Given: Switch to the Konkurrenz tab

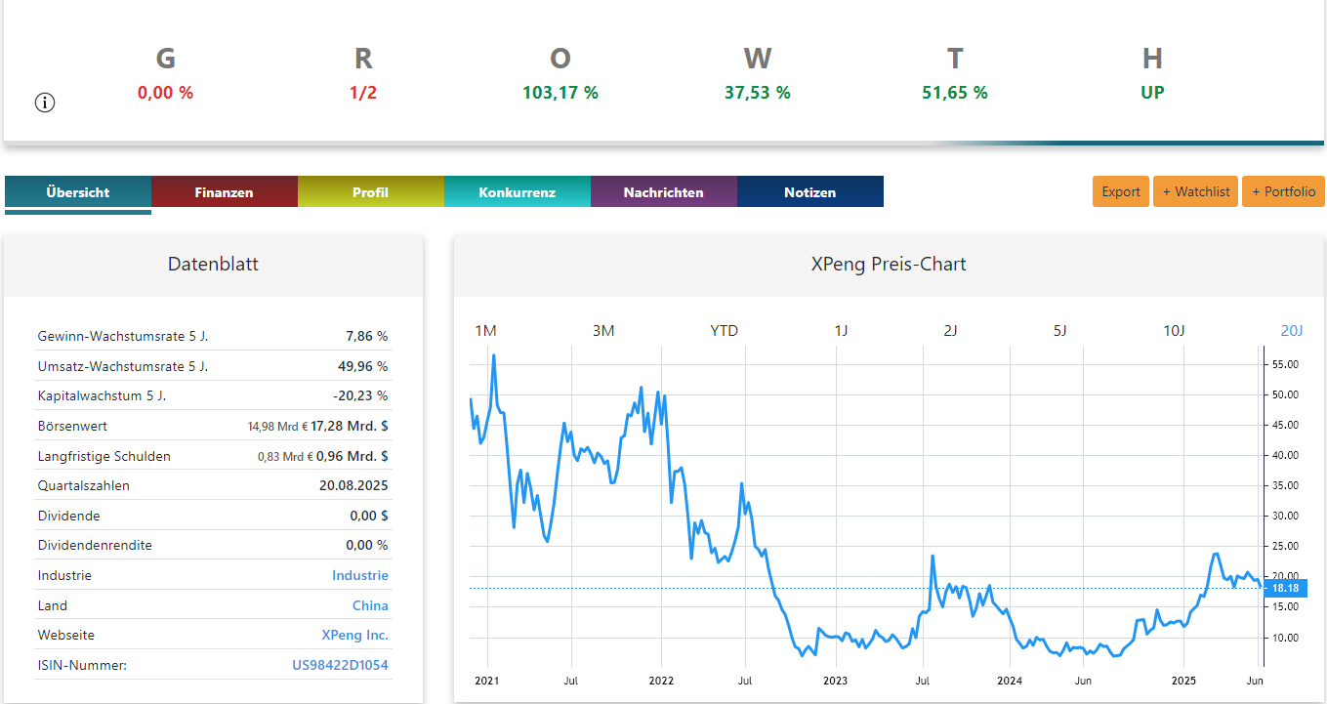Looking at the screenshot, I should click(517, 192).
